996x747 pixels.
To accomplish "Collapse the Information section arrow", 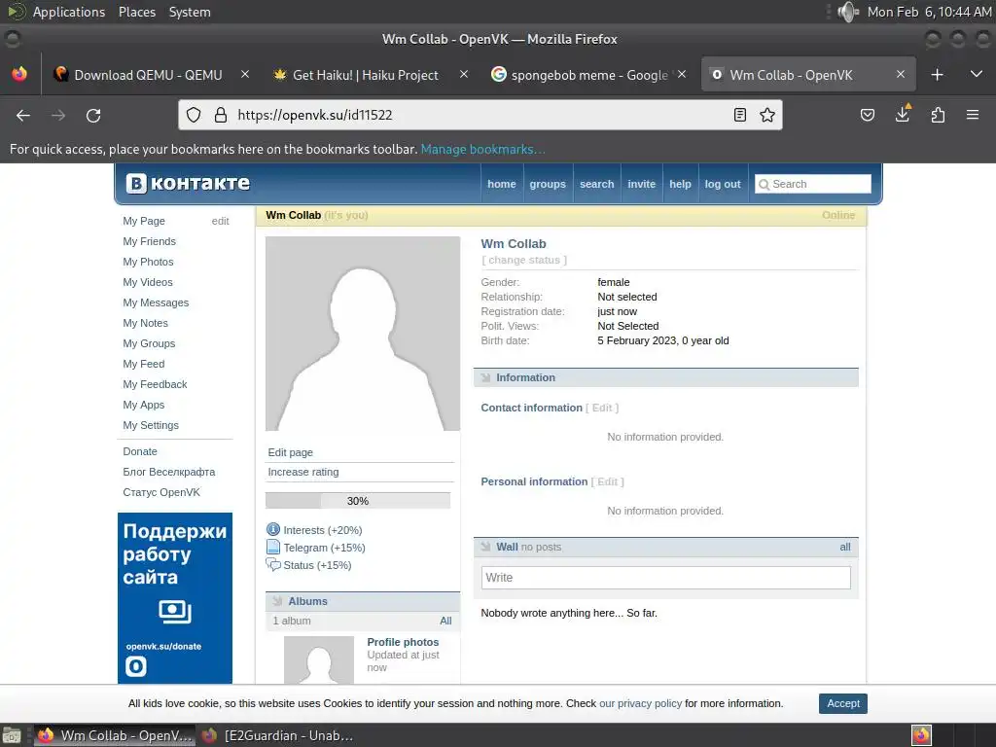I will click(486, 378).
